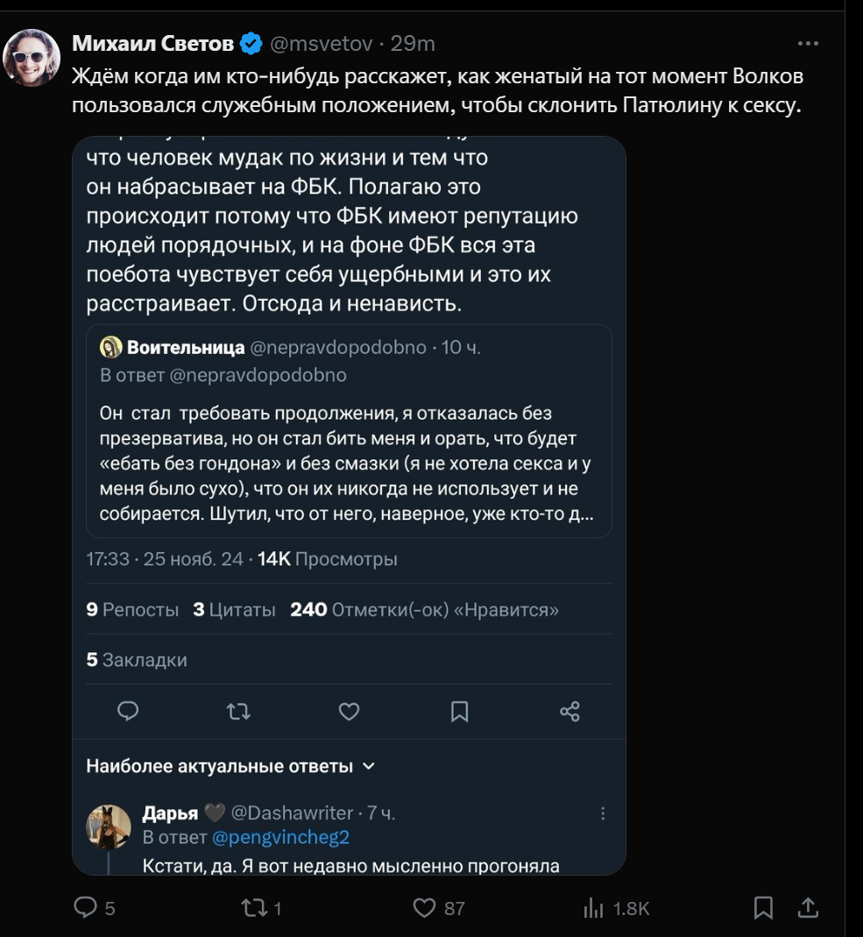This screenshot has height=937, width=863.
Task: Open the Дарья reply options dots
Action: [x=603, y=813]
